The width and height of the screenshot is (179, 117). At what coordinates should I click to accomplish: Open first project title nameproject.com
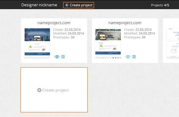[x=54, y=23]
